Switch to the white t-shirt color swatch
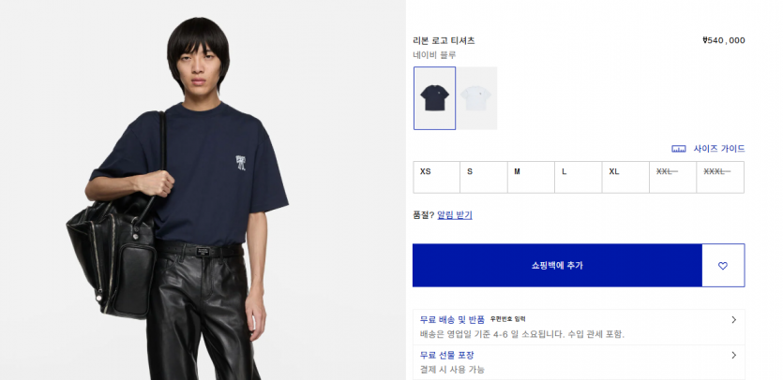The width and height of the screenshot is (783, 380). point(476,98)
